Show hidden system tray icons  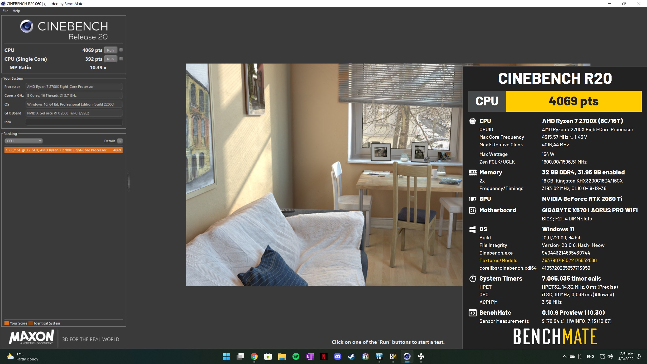tap(564, 356)
